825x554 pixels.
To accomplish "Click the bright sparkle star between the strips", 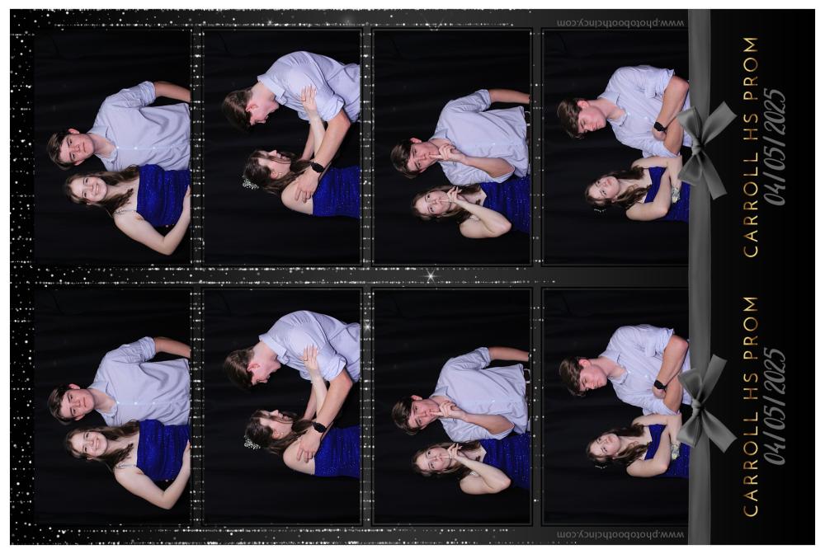I will pos(430,275).
